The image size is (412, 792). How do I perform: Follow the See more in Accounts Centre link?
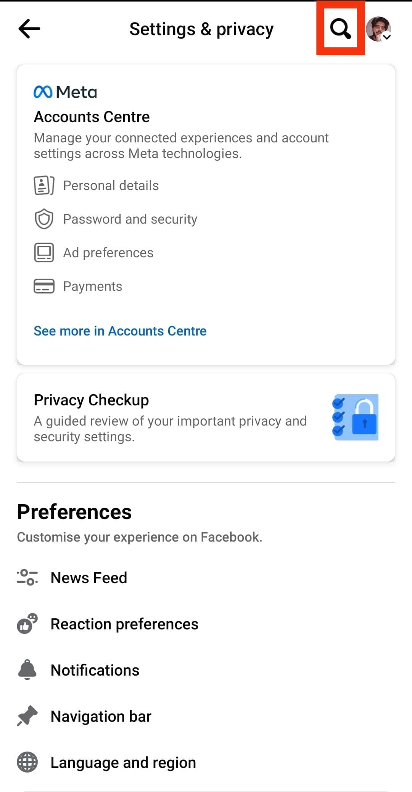click(120, 331)
